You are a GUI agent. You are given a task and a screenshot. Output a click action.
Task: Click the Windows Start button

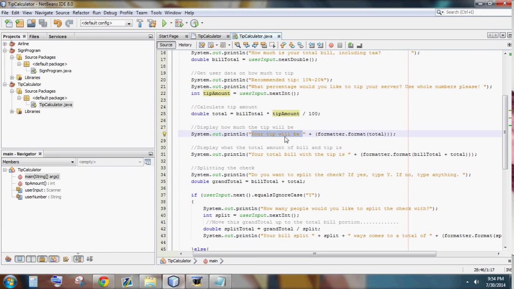coord(10,282)
